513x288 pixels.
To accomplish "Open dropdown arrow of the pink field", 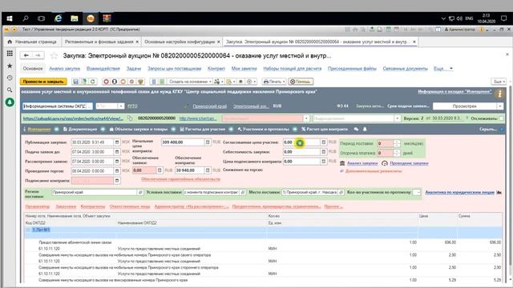I will pos(306,118).
